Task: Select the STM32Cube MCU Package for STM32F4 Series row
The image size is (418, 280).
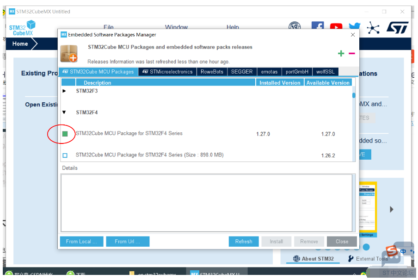Action: [x=207, y=134]
